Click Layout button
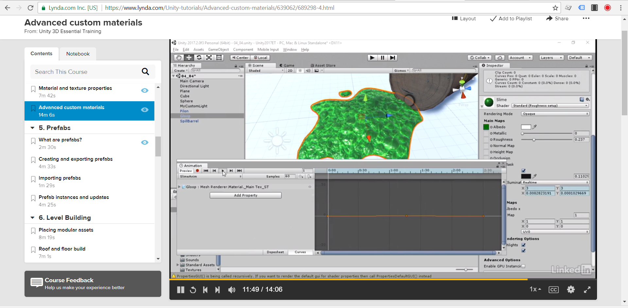 tap(464, 19)
